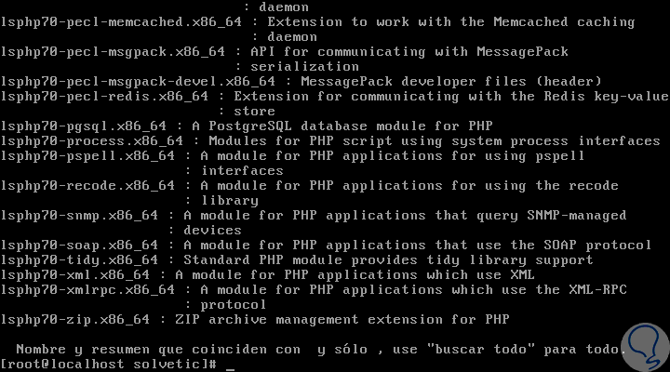Viewport: 670px width, 372px height.
Task: Click the lsphp70-process.x86_64 package entry
Action: (92, 140)
